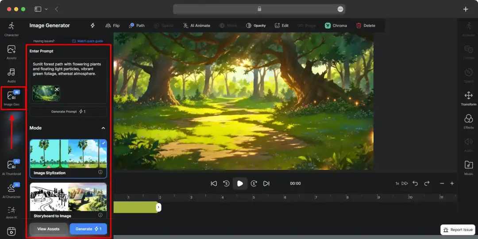This screenshot has height=239, width=478.
Task: Open the Transform panel on right
Action: pos(469,99)
